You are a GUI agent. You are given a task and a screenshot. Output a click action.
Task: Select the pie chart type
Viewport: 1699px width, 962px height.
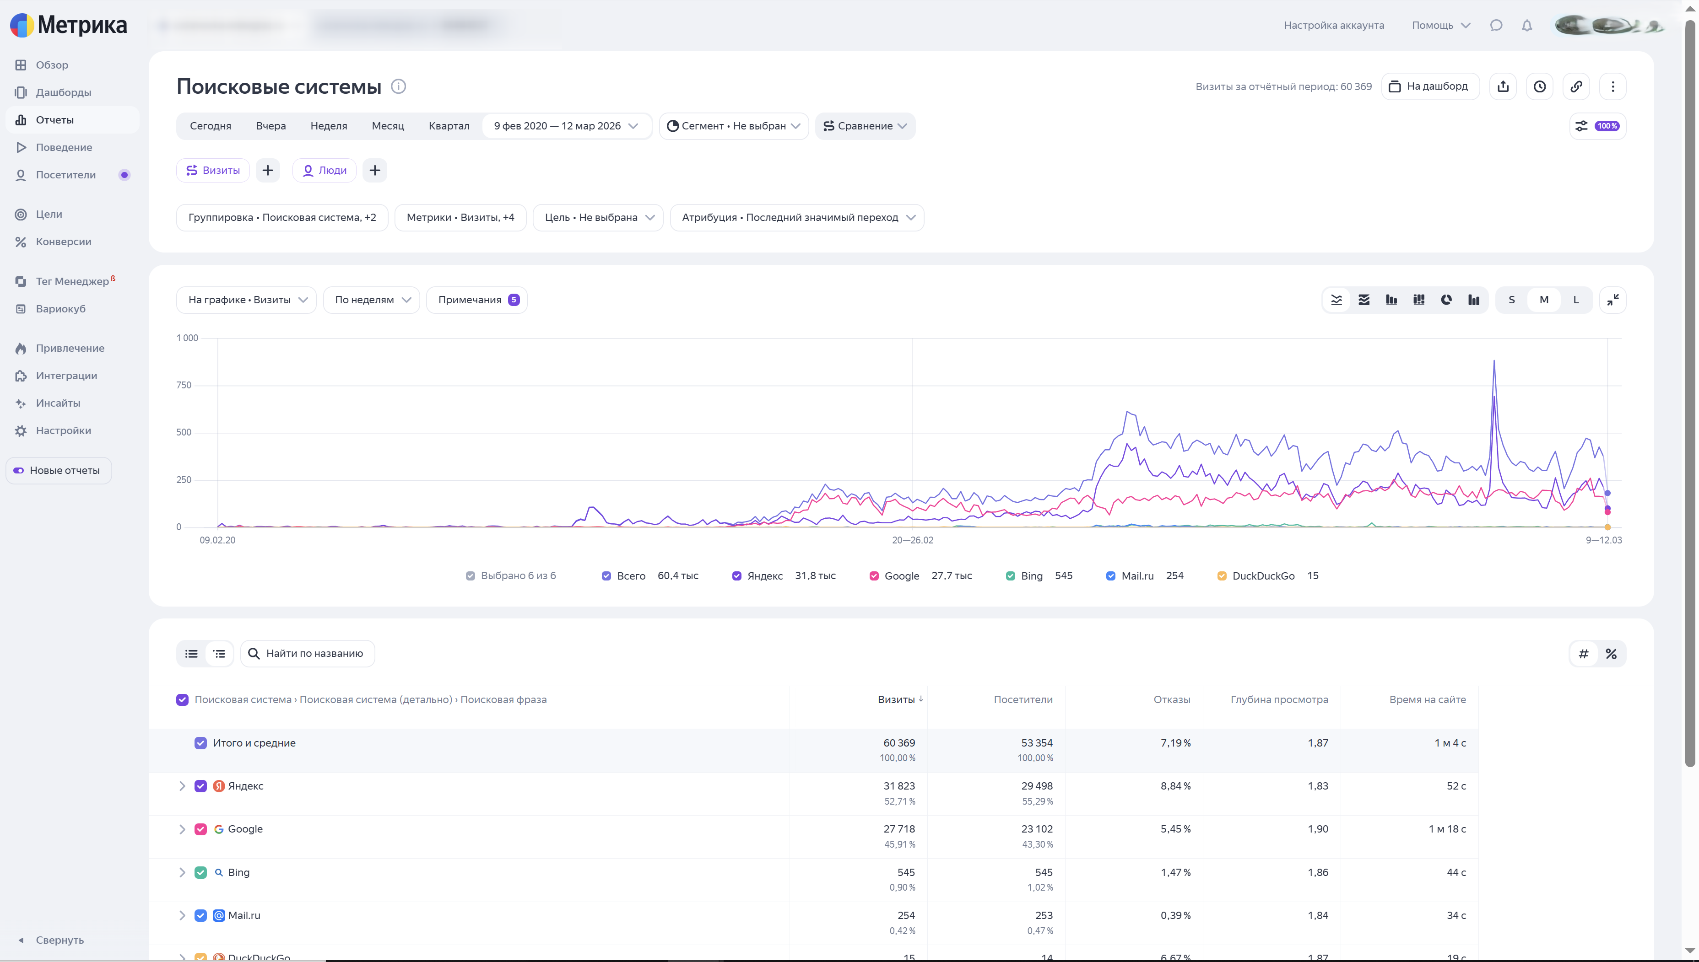click(x=1446, y=300)
